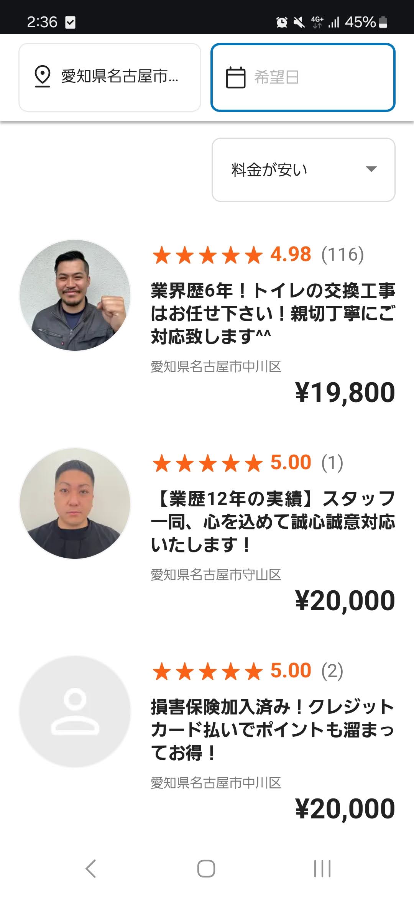
Task: Click the dropdown arrow in sort box
Action: 371,169
